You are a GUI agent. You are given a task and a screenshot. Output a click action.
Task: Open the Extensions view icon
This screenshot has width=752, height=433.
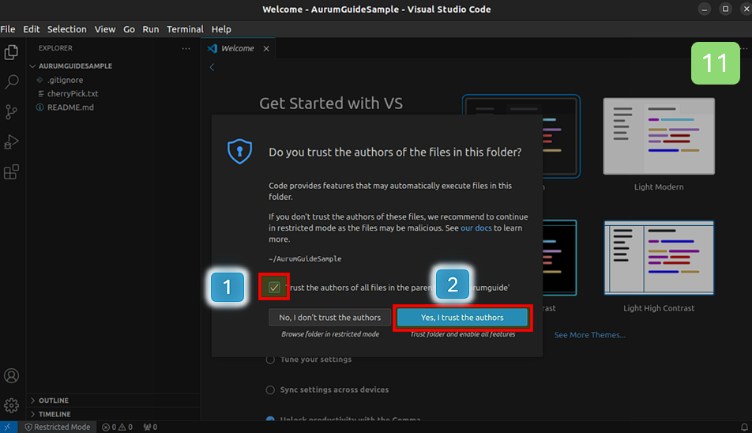pyautogui.click(x=12, y=171)
